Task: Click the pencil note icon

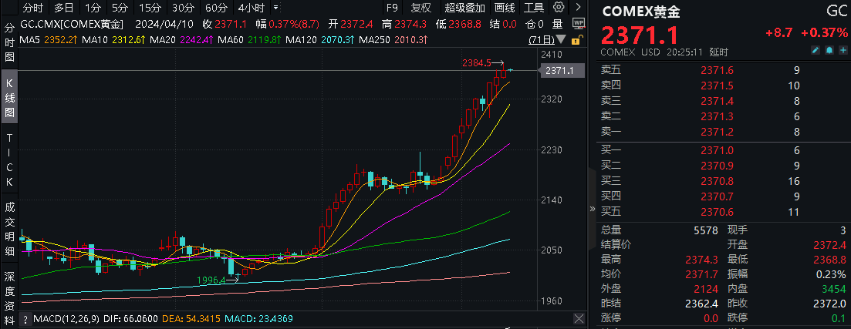Action: [816, 50]
